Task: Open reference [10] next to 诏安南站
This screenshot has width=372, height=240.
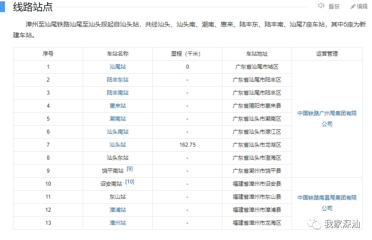Action: coord(130,182)
